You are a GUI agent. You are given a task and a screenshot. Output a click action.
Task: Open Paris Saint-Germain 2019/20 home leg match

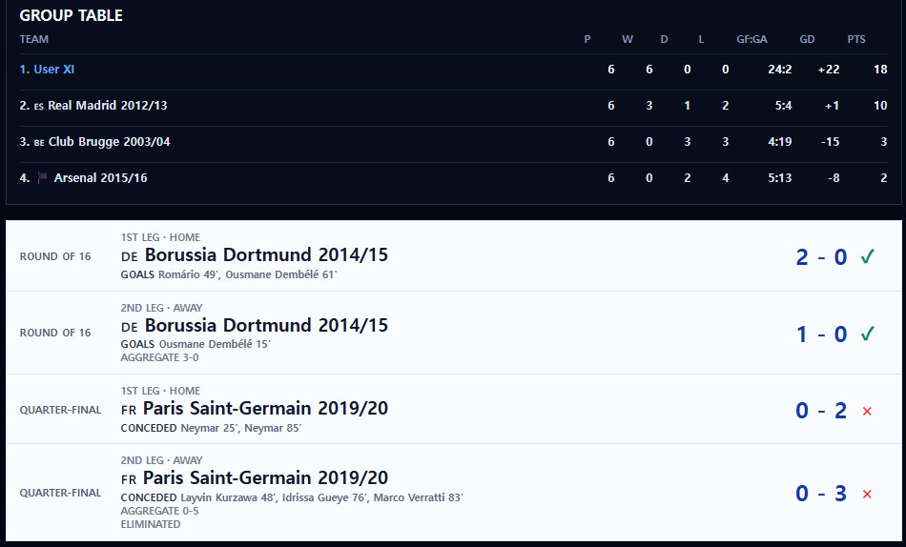click(454, 410)
